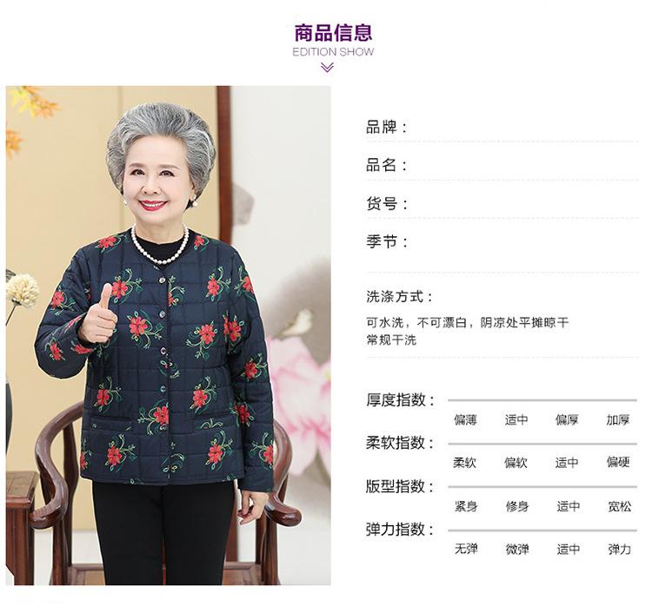Select 加厚 thickness option
Image resolution: width=652 pixels, height=606 pixels.
tap(618, 420)
